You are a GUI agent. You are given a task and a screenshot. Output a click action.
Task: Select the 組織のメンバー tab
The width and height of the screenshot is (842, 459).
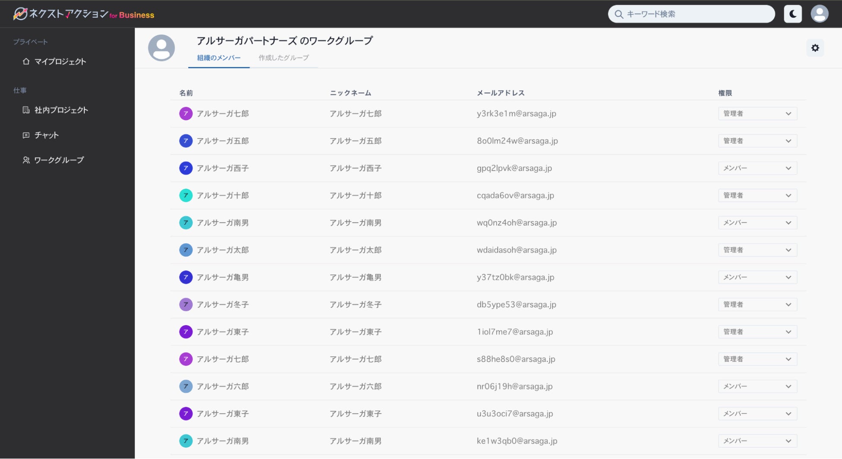pos(219,58)
